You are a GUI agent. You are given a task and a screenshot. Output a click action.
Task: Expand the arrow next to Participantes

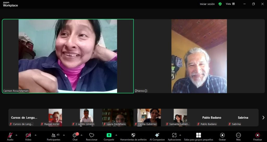pyautogui.click(x=64, y=135)
